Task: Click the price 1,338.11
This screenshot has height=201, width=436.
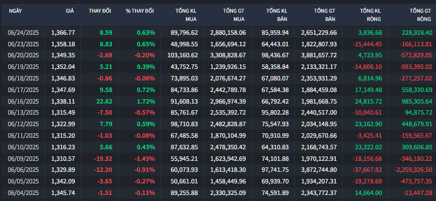Action: coord(63,101)
